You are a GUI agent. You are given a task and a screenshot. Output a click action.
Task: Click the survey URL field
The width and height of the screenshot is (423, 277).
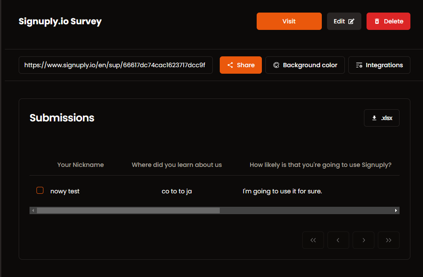116,65
